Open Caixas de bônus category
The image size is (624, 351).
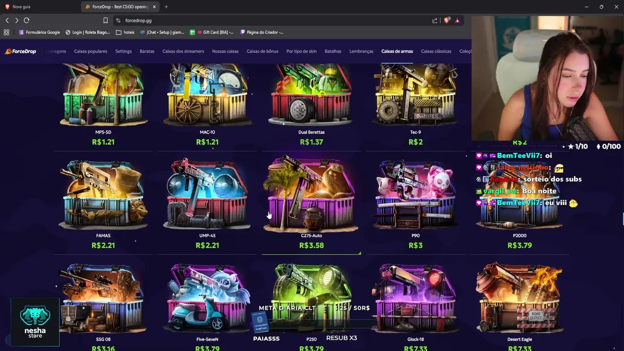pyautogui.click(x=262, y=51)
